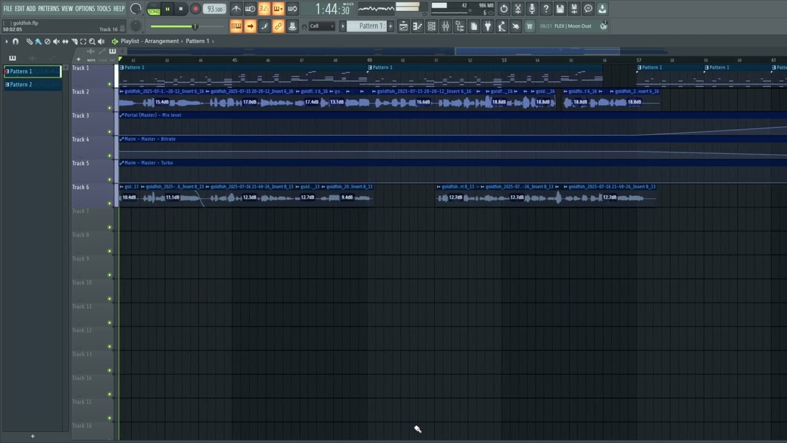The height and width of the screenshot is (443, 787).
Task: Open the PATTERNS menu
Action: click(49, 9)
